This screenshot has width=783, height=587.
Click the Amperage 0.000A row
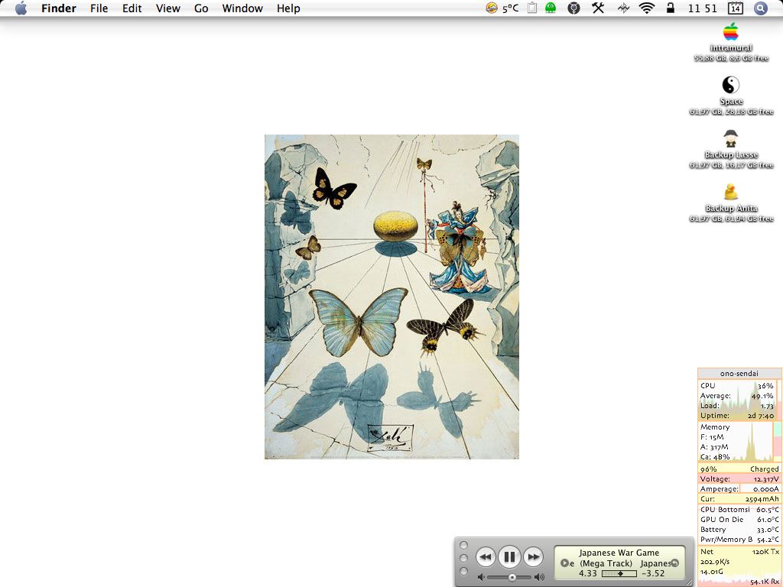pos(739,488)
